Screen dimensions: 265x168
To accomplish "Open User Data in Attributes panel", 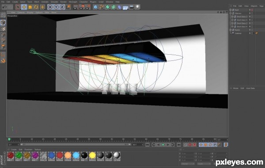I will pyautogui.click(x=250, y=88).
